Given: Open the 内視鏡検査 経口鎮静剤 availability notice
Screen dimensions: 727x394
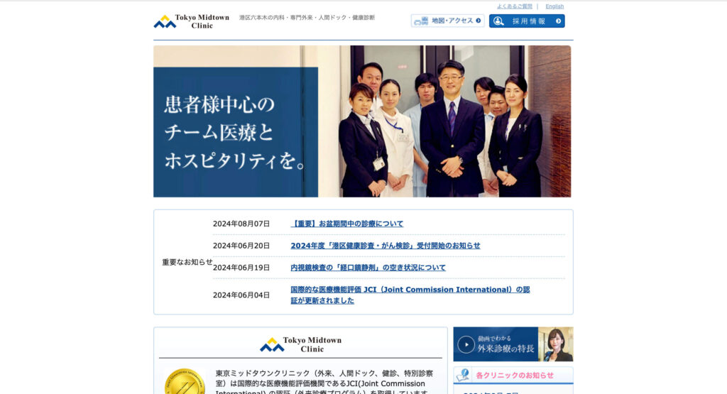Looking at the screenshot, I should (368, 268).
